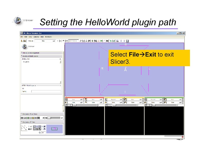199x154 pixels.
Task: Go to previous module with back arrow
Action: pos(58,41)
